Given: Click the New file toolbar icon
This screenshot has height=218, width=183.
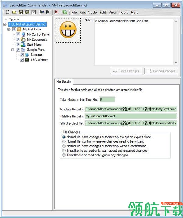Looking at the screenshot, I should [8, 12].
